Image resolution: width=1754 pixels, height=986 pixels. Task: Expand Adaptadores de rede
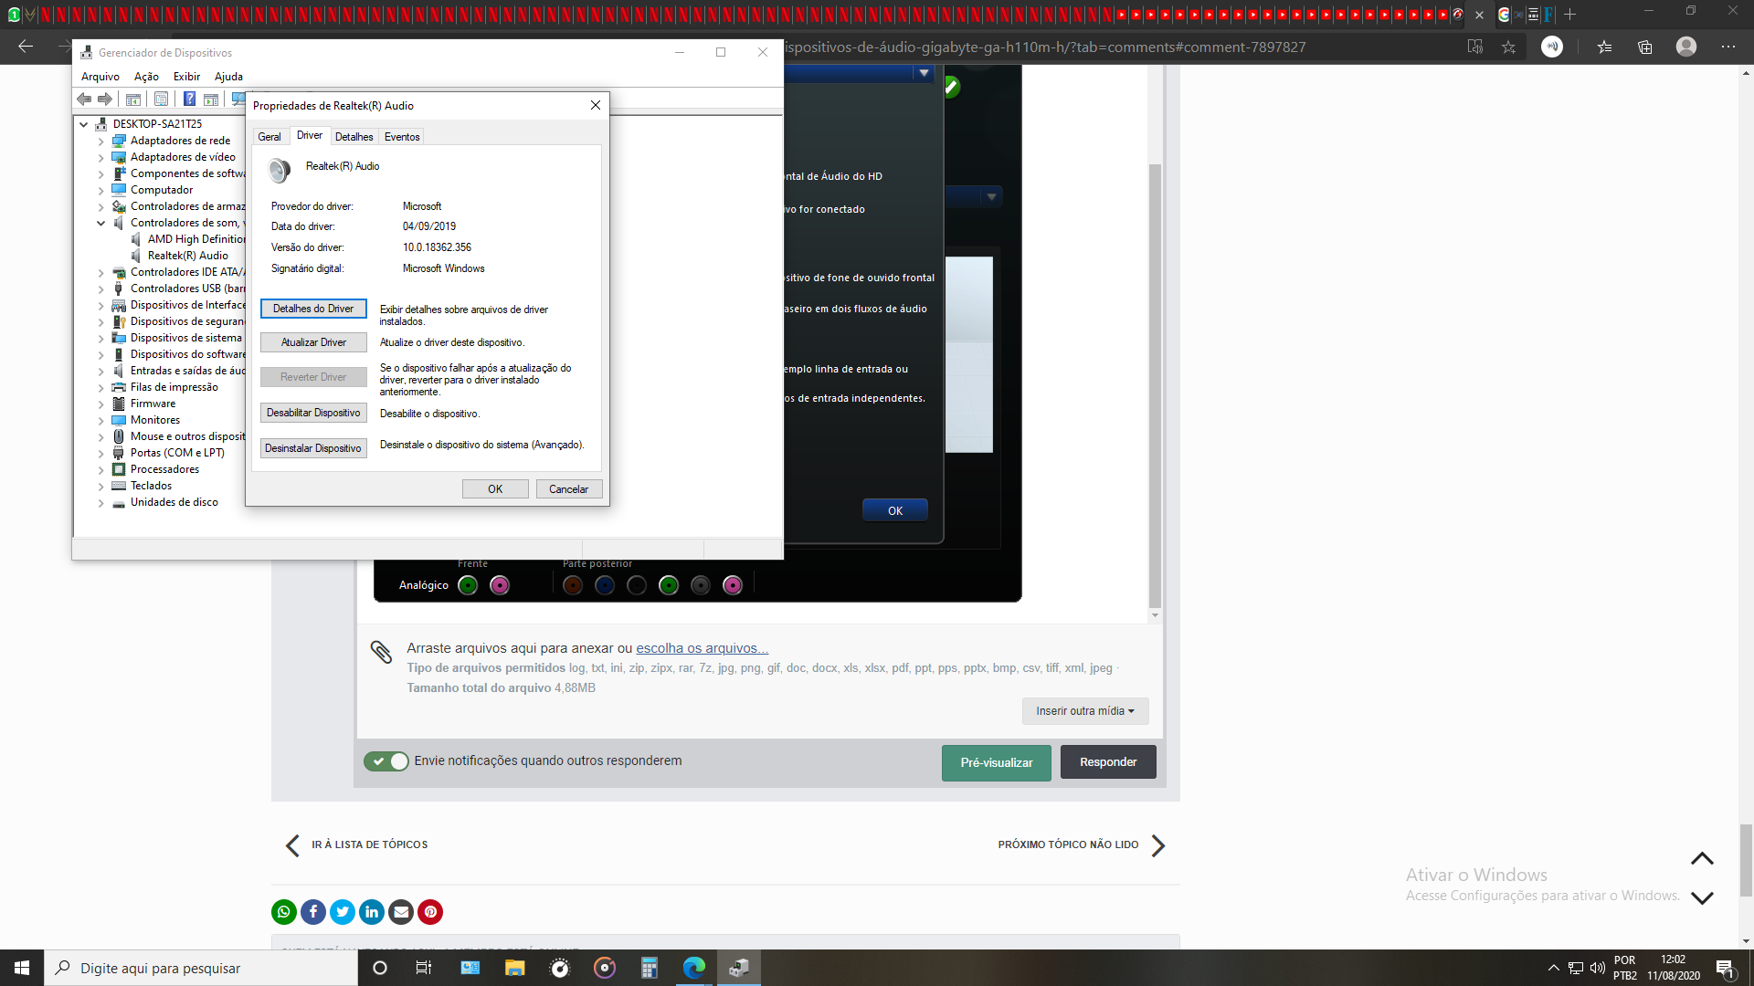[101, 141]
